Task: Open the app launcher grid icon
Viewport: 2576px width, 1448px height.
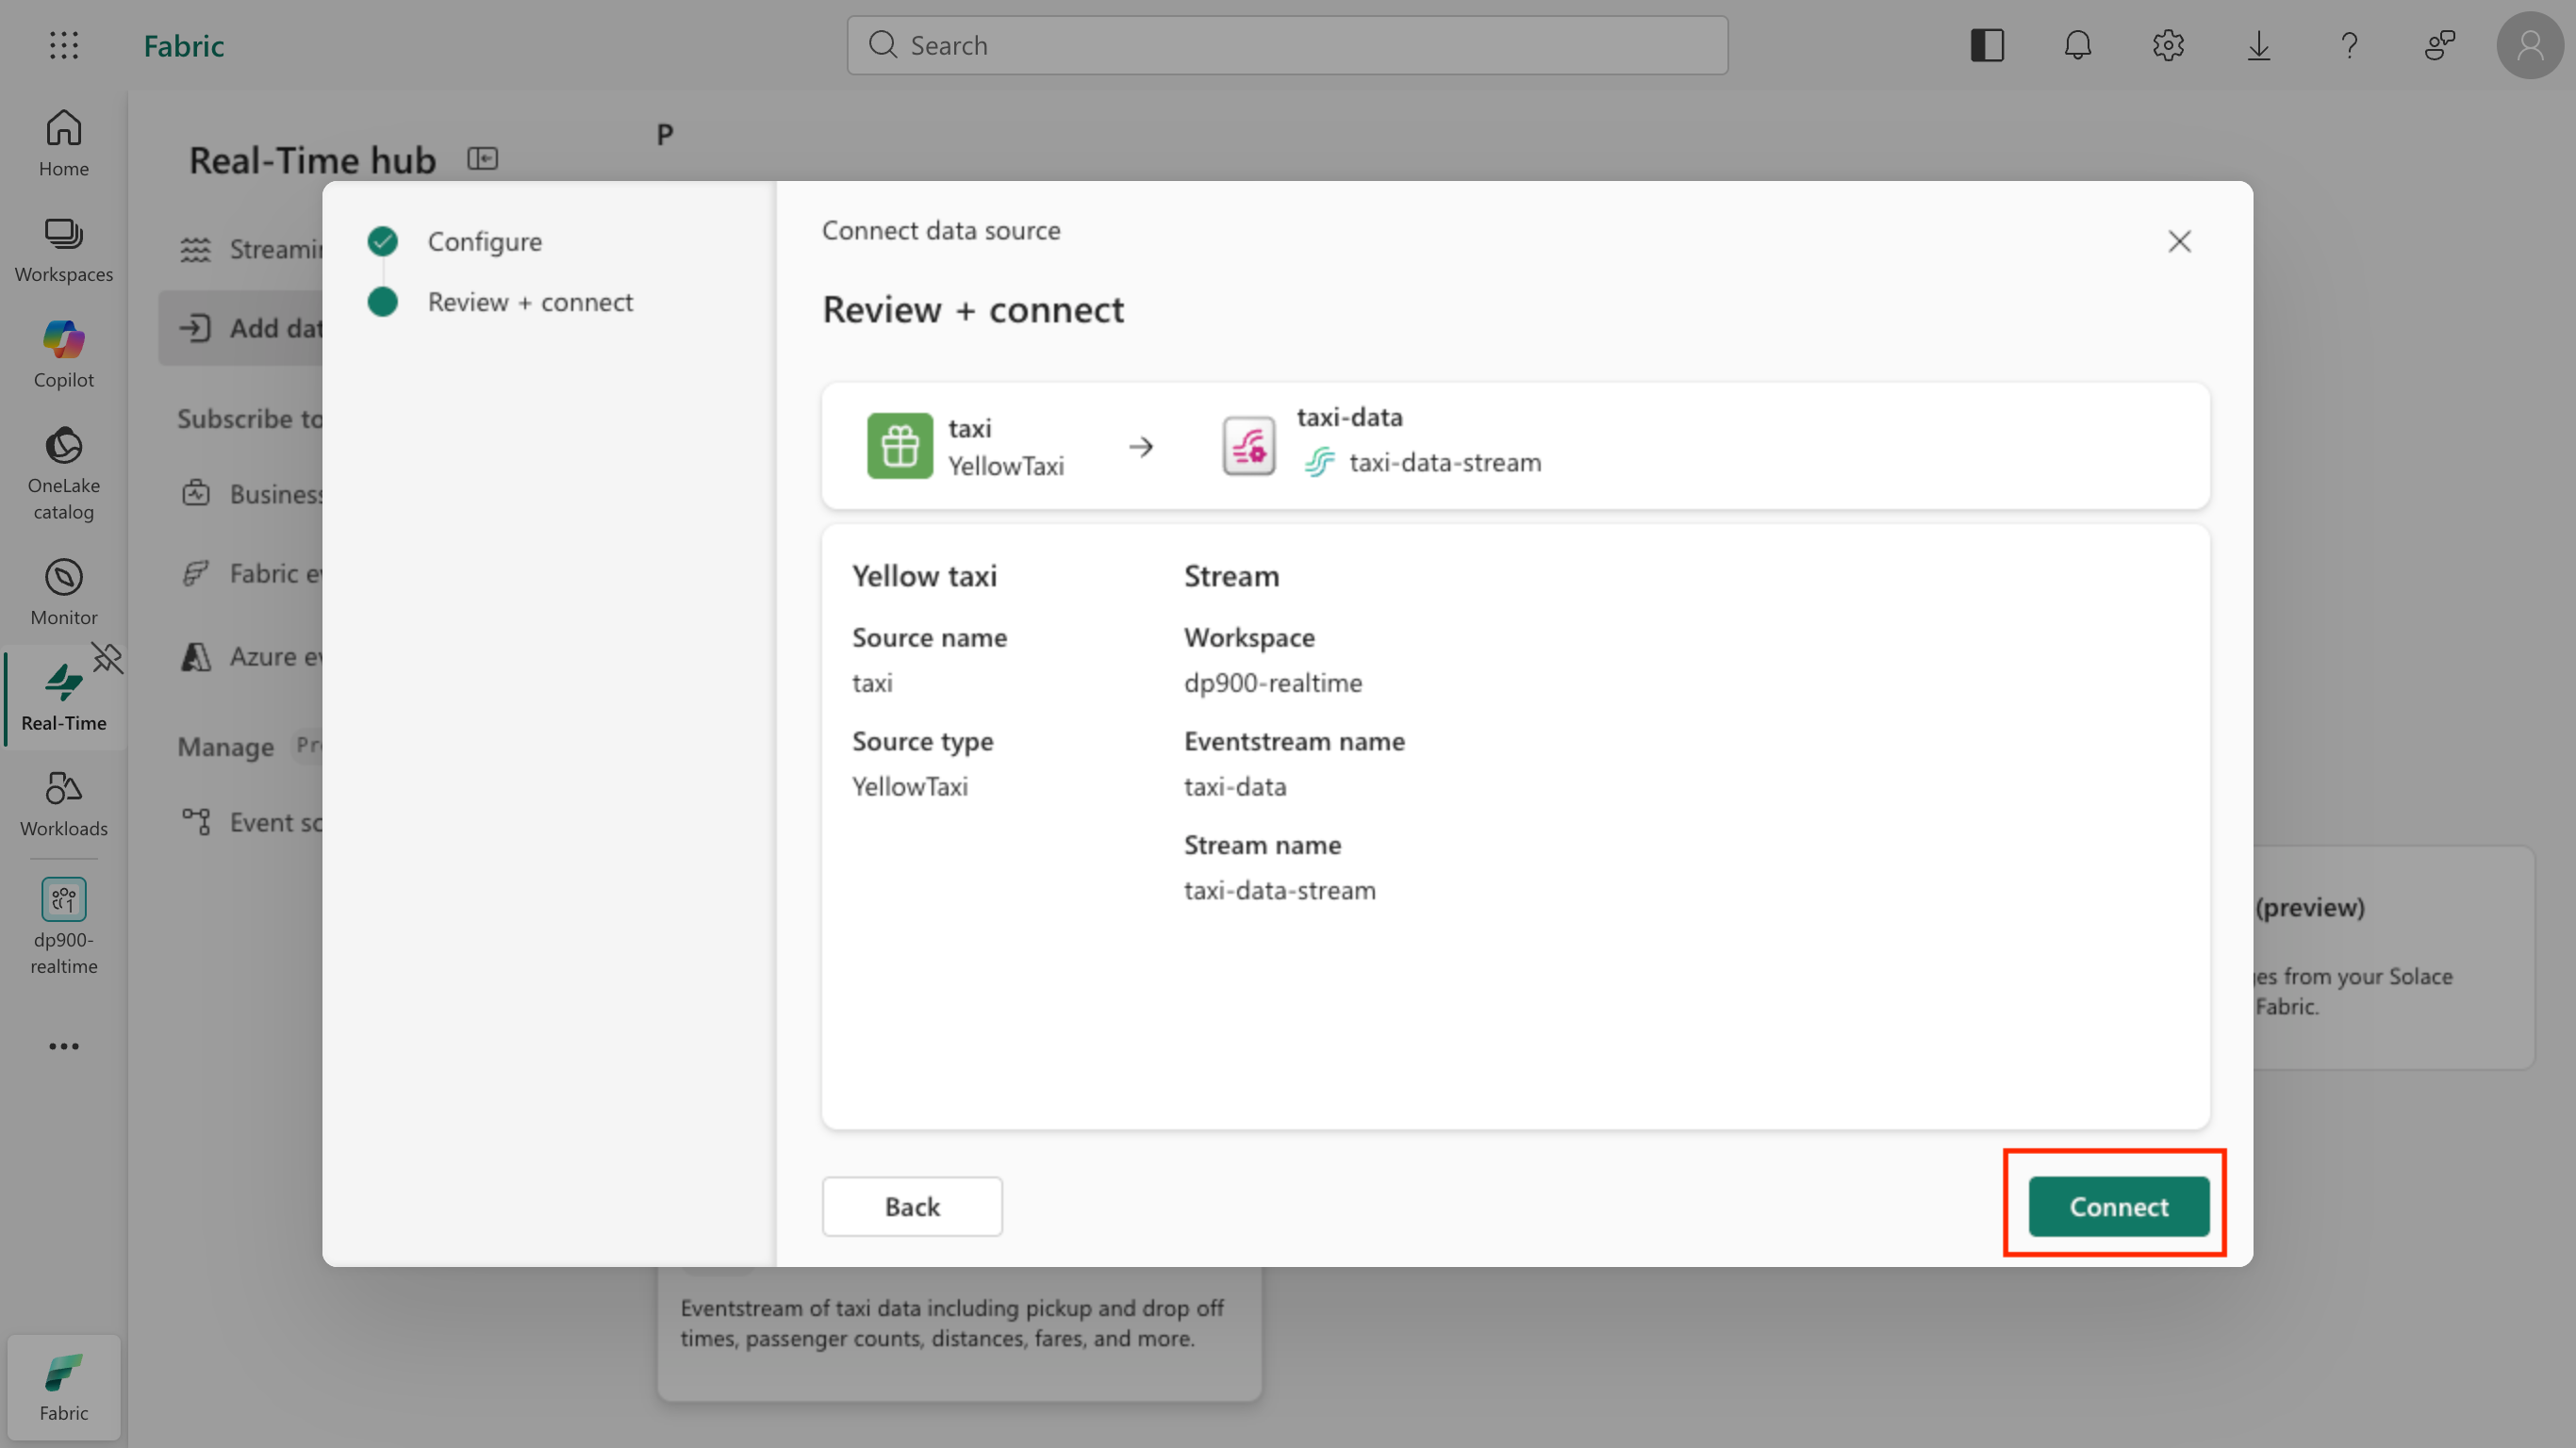Action: [x=64, y=45]
